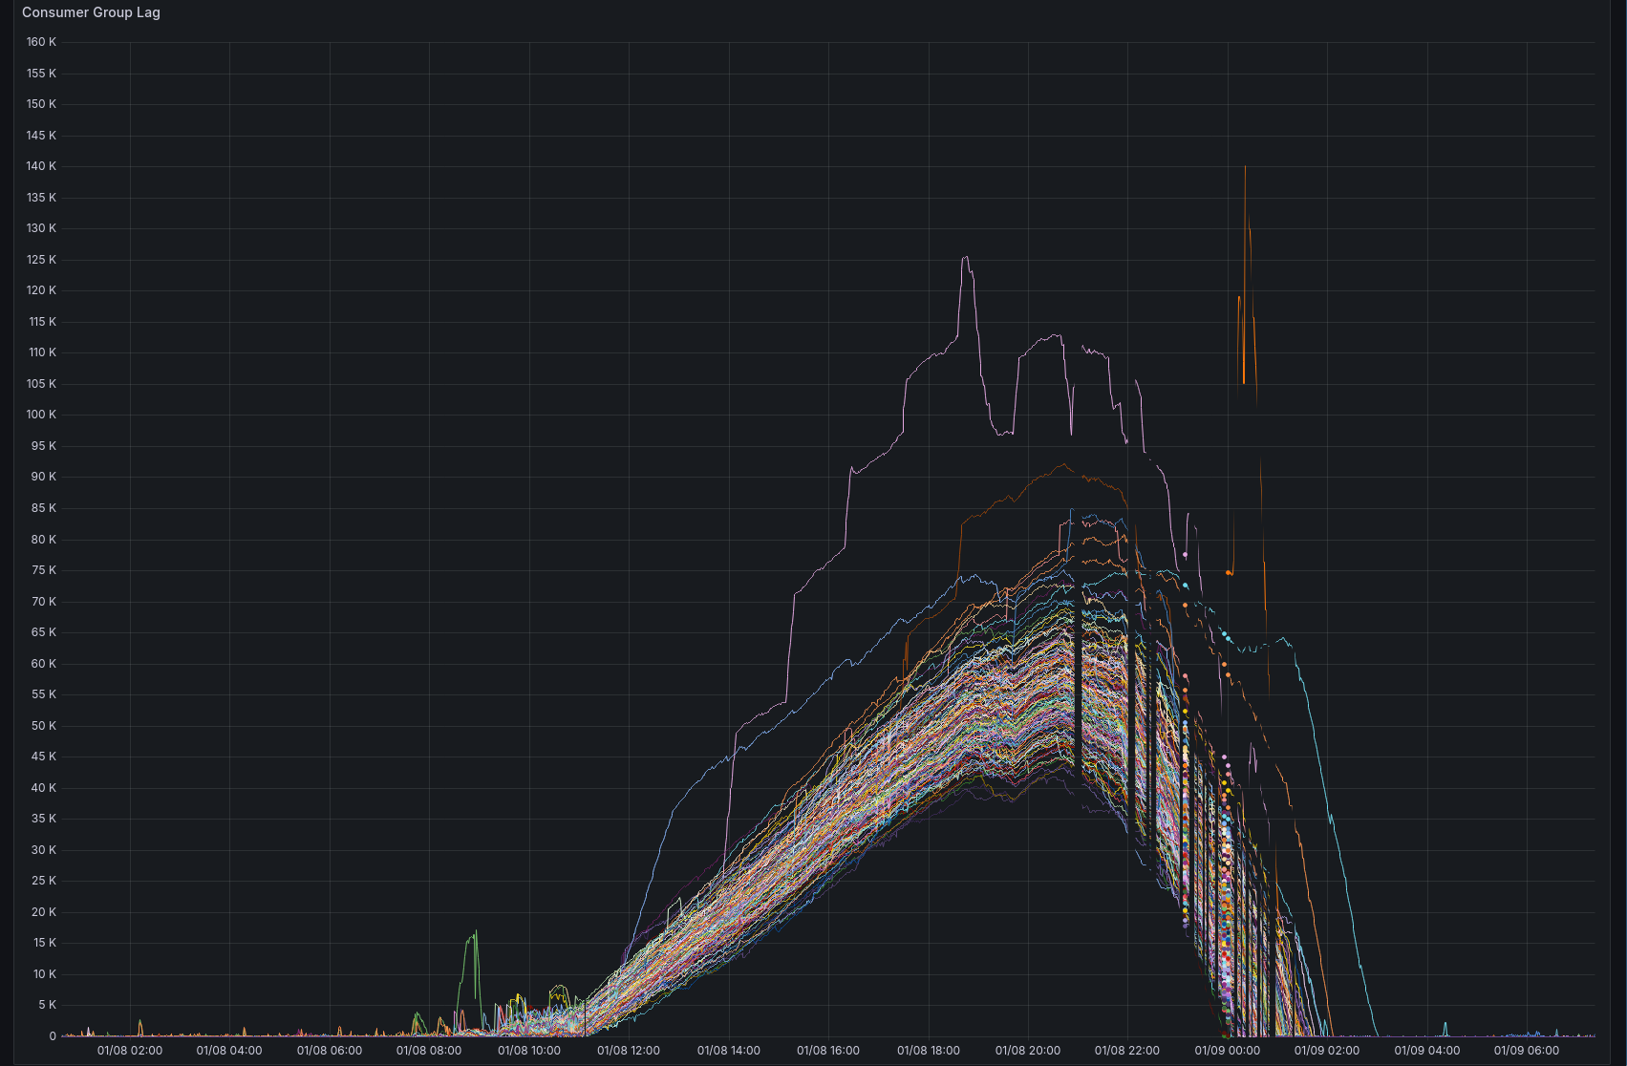Viewport: 1627px width, 1066px height.
Task: Click the 100 K y-axis label
Action: [41, 415]
